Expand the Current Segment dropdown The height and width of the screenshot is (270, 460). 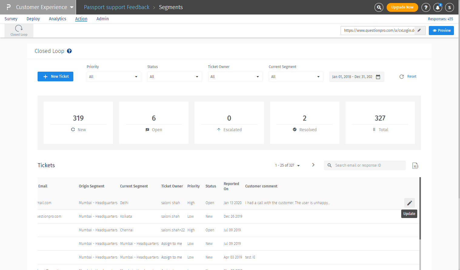[296, 77]
